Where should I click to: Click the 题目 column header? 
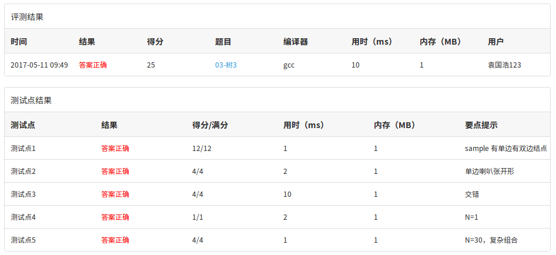(x=223, y=42)
